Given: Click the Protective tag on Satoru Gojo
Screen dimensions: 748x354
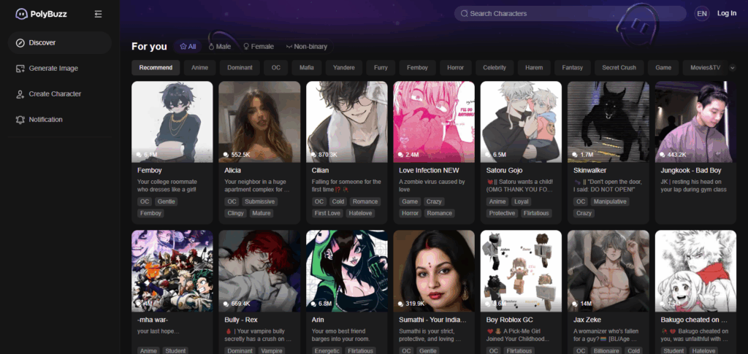Looking at the screenshot, I should coord(502,213).
